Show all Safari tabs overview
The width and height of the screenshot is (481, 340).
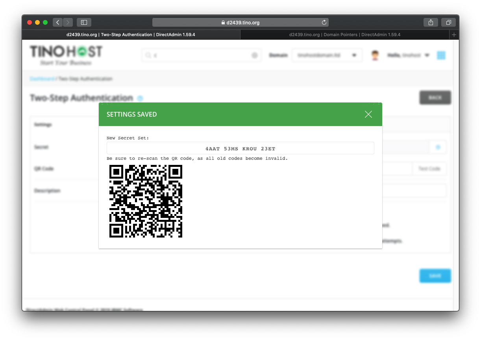[x=448, y=22]
